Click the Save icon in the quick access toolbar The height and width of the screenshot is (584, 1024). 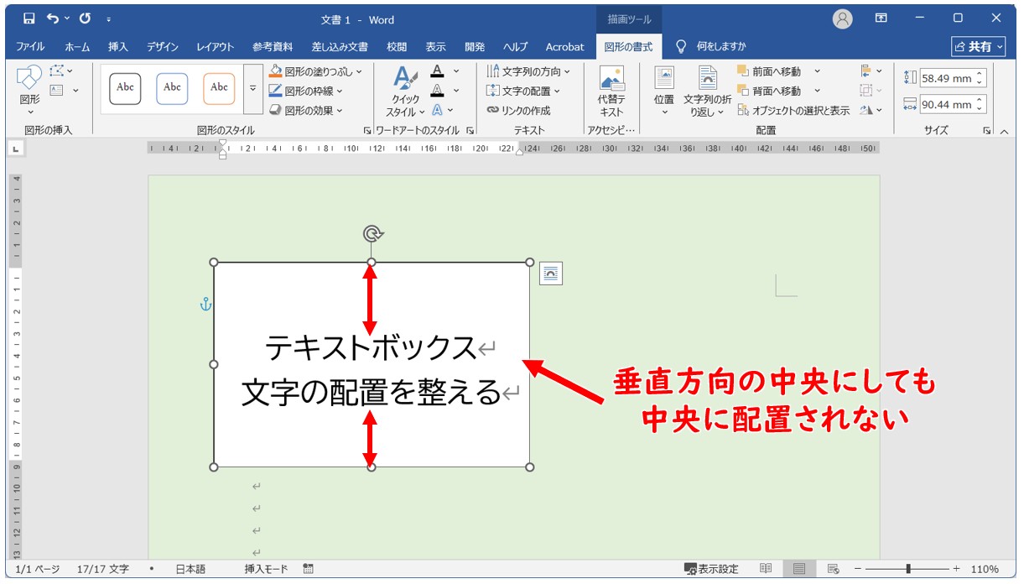tap(29, 18)
